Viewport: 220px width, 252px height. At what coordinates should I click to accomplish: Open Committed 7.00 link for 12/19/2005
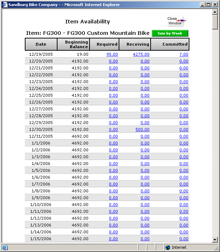(184, 54)
